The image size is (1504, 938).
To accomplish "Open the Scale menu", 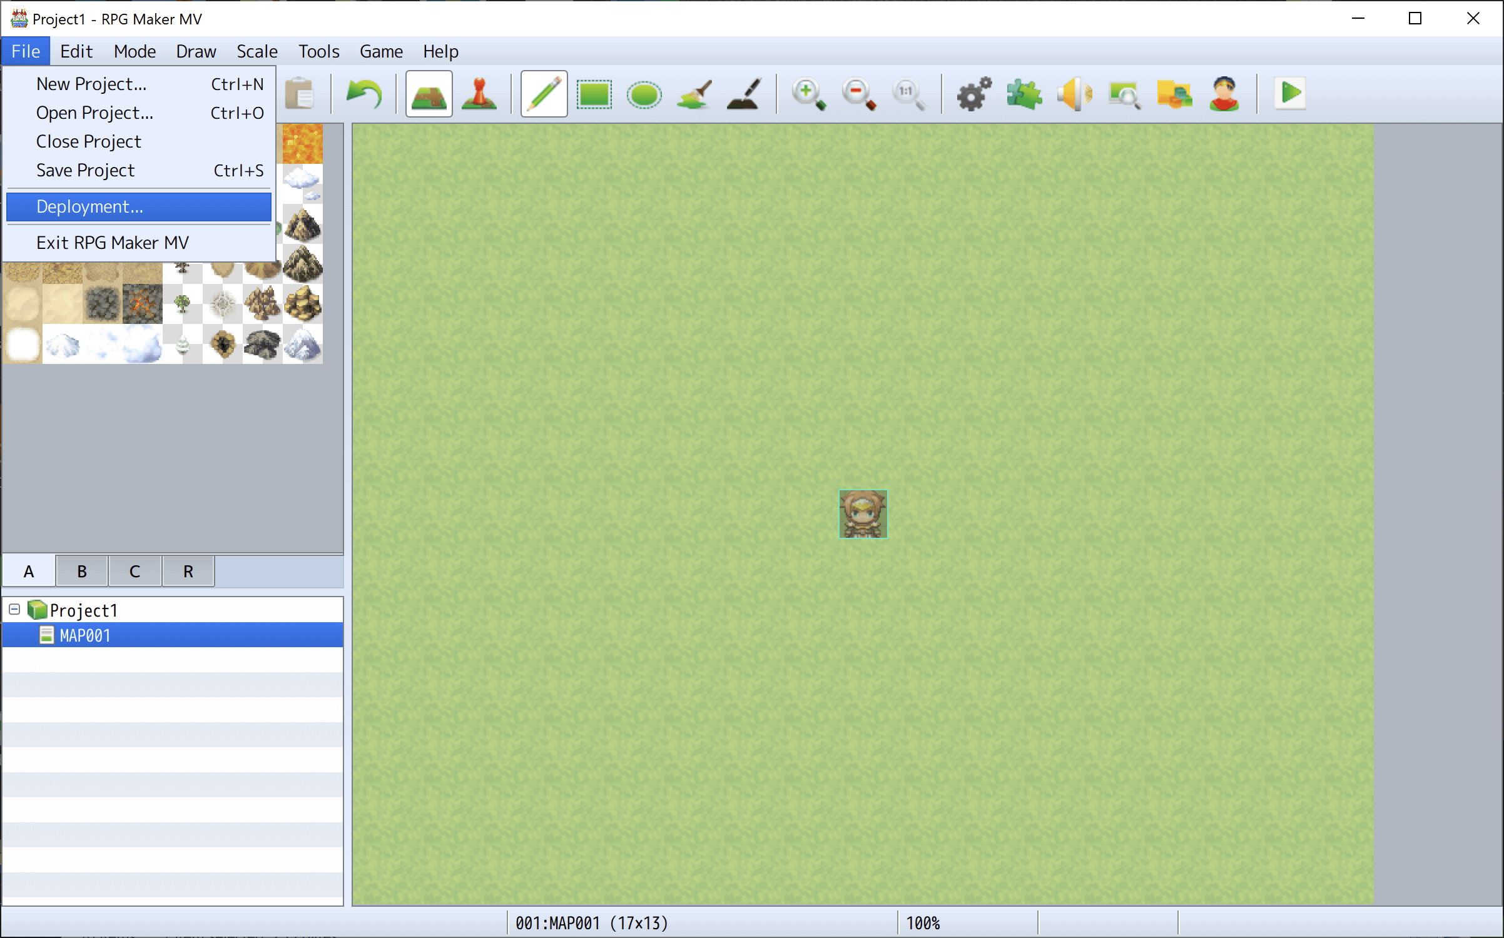I will click(x=257, y=51).
